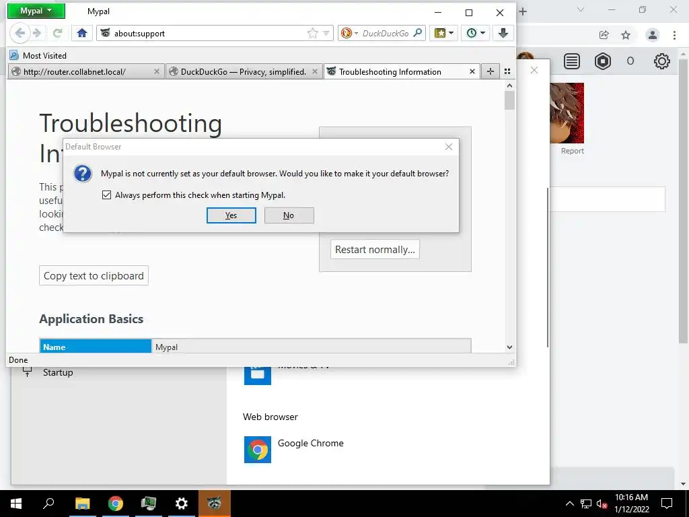Click Mypal page scrollbar down arrow
This screenshot has height=517, width=689.
(510, 347)
